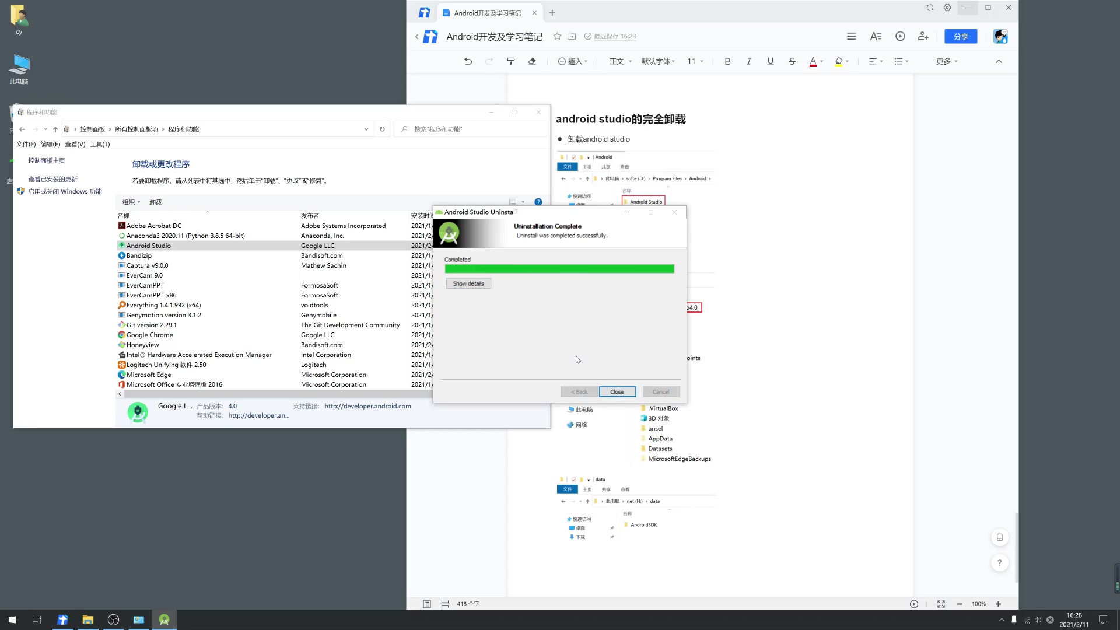Close the Android Studio Uninstall dialog
This screenshot has width=1120, height=630.
tap(617, 391)
